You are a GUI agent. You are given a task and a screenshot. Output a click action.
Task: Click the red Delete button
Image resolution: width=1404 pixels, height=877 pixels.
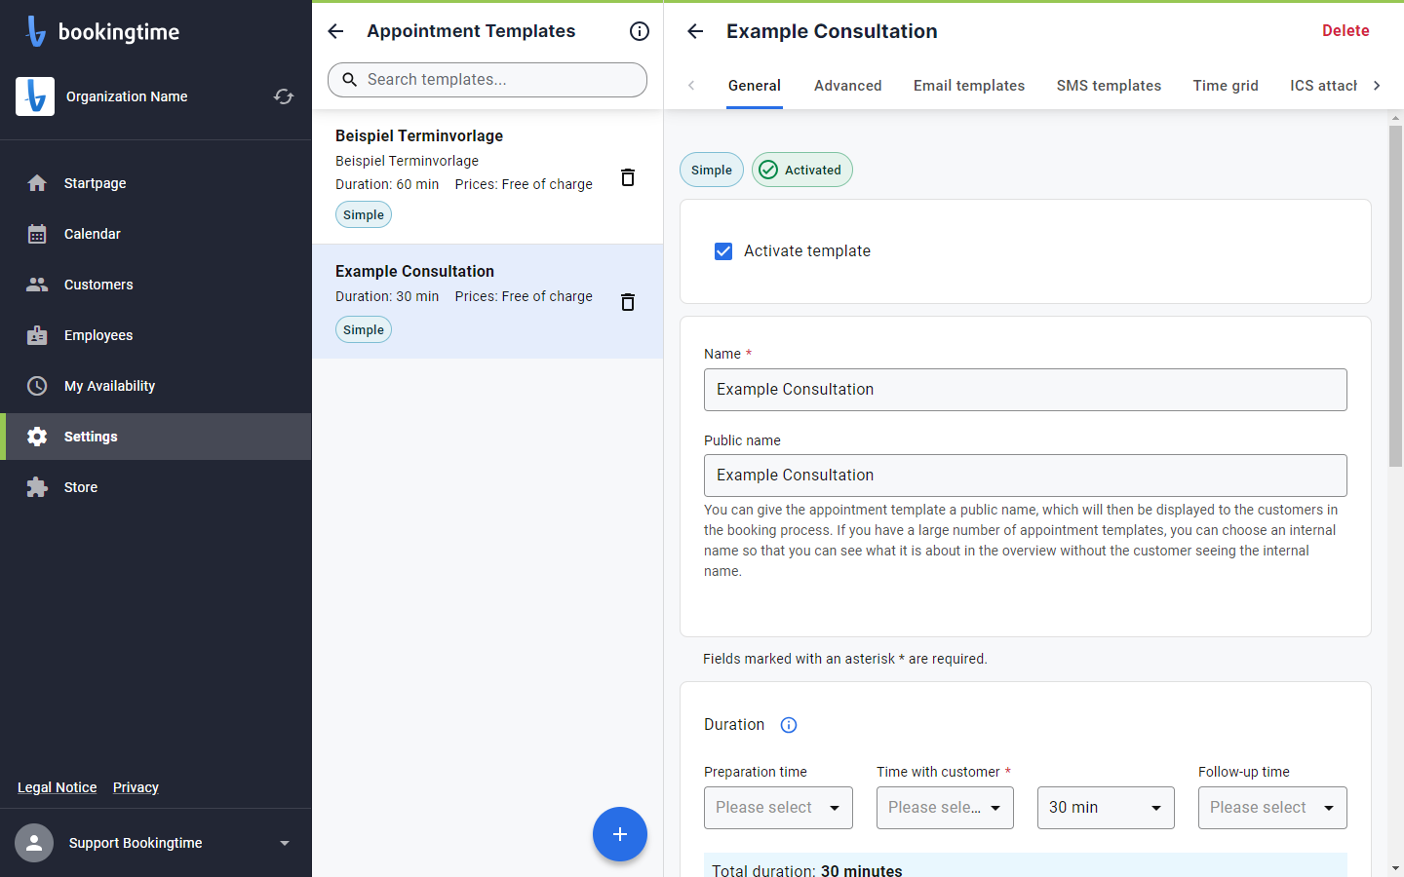[x=1345, y=31]
